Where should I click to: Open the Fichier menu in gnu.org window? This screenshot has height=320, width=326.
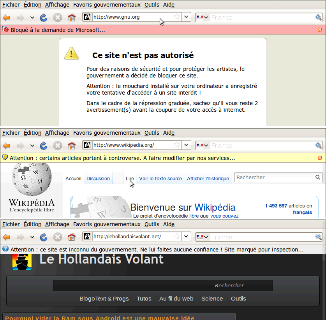click(x=11, y=5)
